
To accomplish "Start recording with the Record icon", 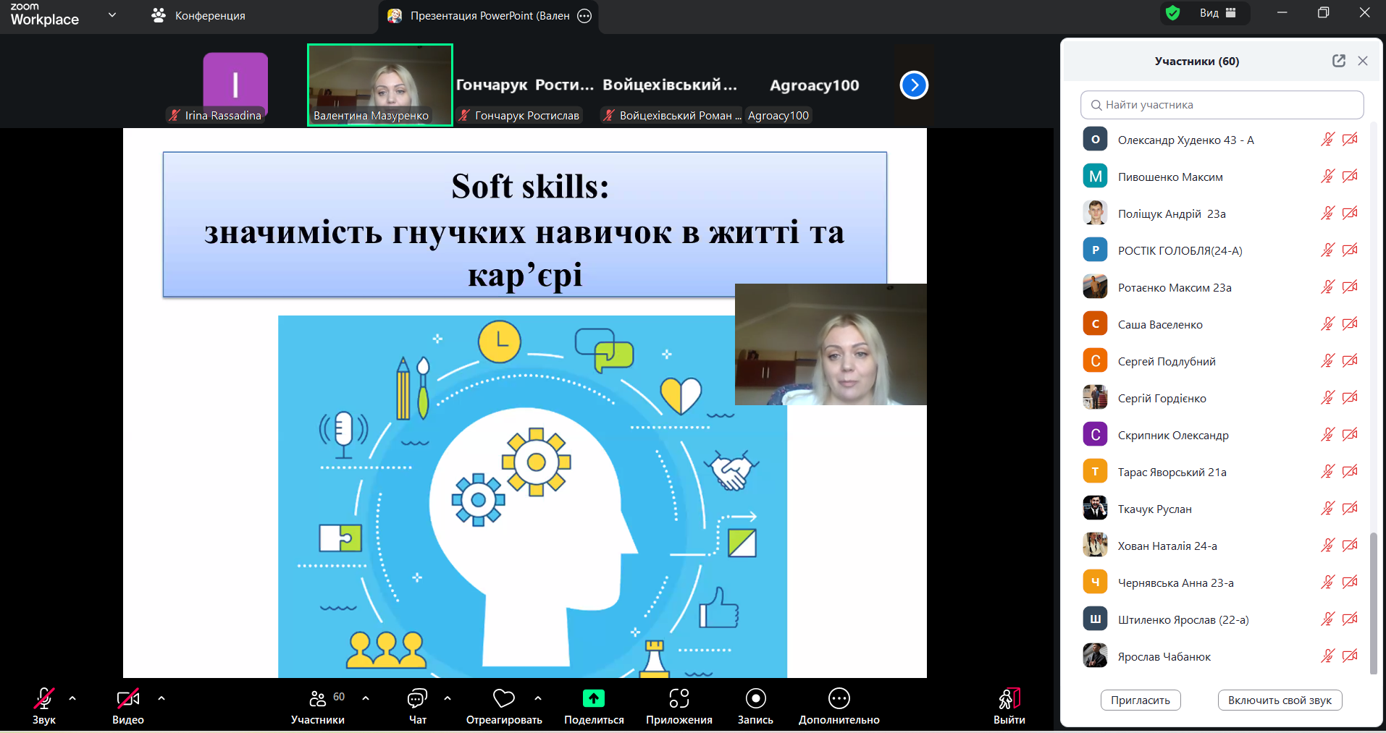I will click(755, 699).
